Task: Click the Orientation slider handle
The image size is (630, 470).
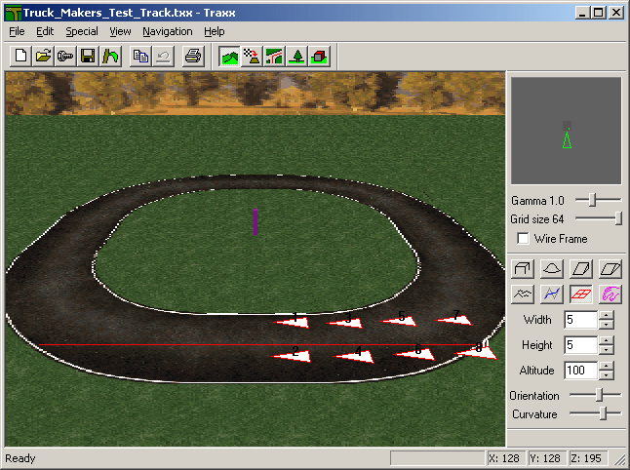Action: [x=601, y=395]
